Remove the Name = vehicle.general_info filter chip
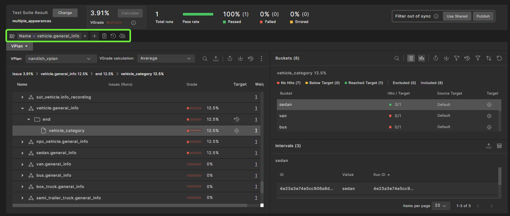Image resolution: width=510 pixels, height=216 pixels. 85,36
